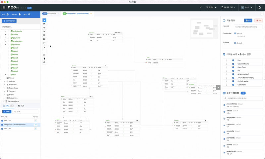This screenshot has width=265, height=159.
Task: Disable the Default Value checkbox
Action: (x=233, y=81)
